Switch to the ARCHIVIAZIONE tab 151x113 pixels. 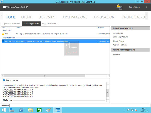click(x=75, y=17)
